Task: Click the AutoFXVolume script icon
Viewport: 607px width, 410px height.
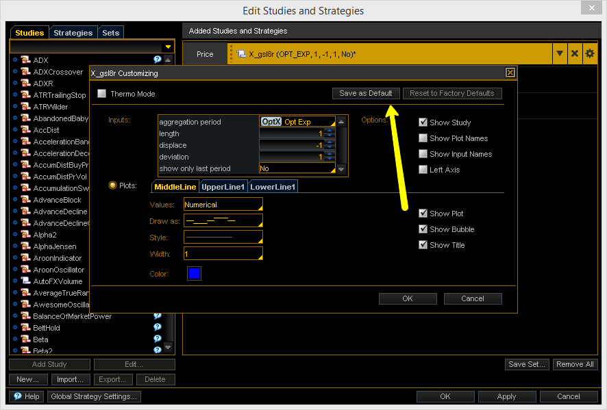Action: click(25, 281)
